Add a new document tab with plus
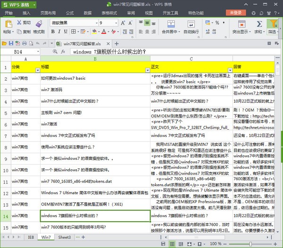283x248 pixels. tap(117, 43)
